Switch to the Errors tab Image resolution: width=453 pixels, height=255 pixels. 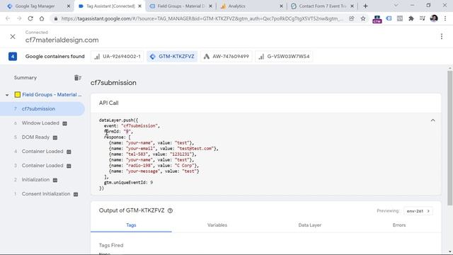coord(399,225)
